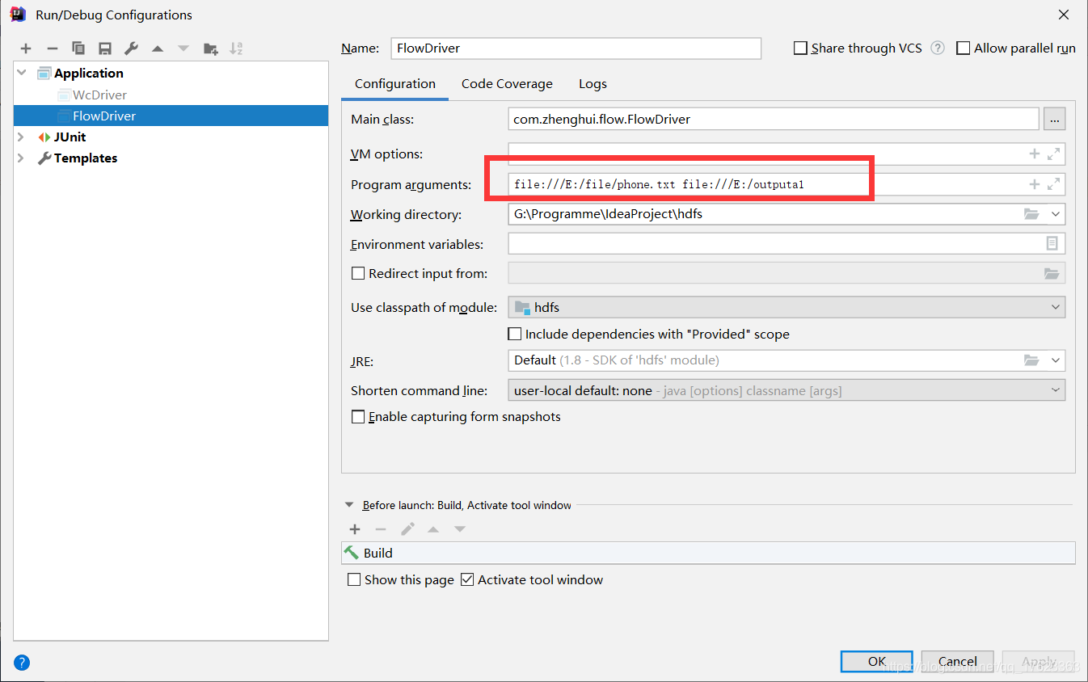Enable Share through VCS checkbox
The width and height of the screenshot is (1088, 682).
coord(800,48)
